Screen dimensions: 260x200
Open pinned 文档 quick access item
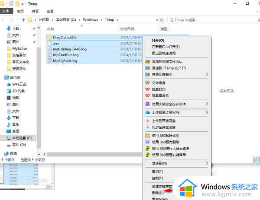[x=16, y=35]
